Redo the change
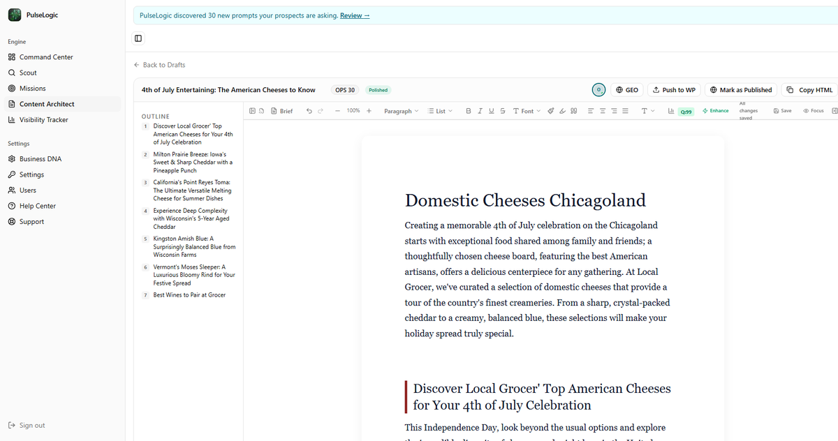 coord(321,111)
